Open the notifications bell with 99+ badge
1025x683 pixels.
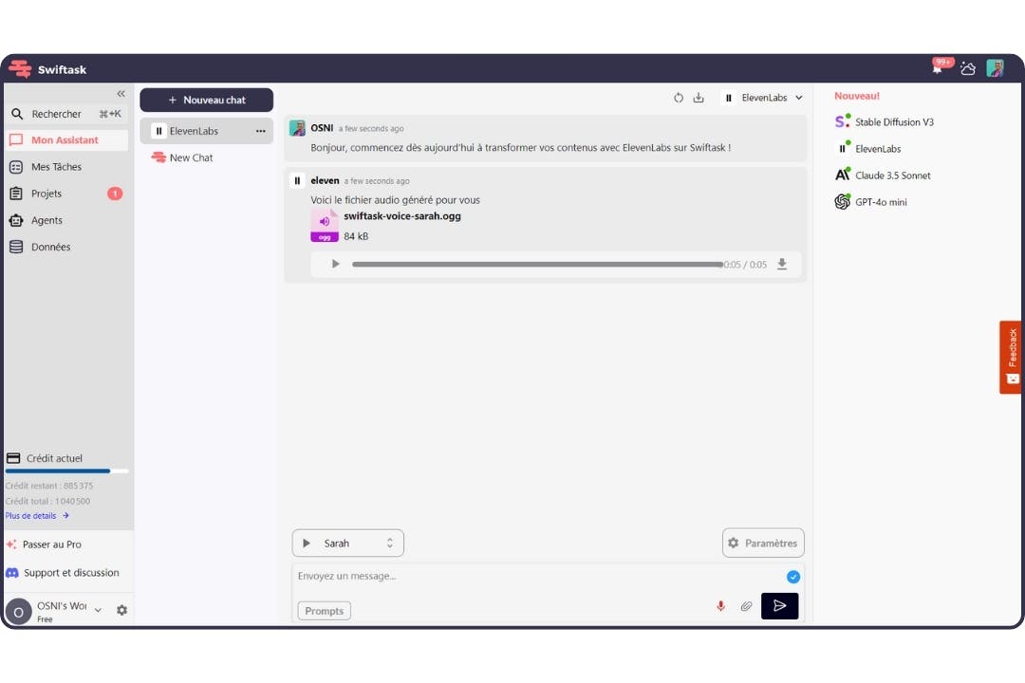tap(940, 66)
